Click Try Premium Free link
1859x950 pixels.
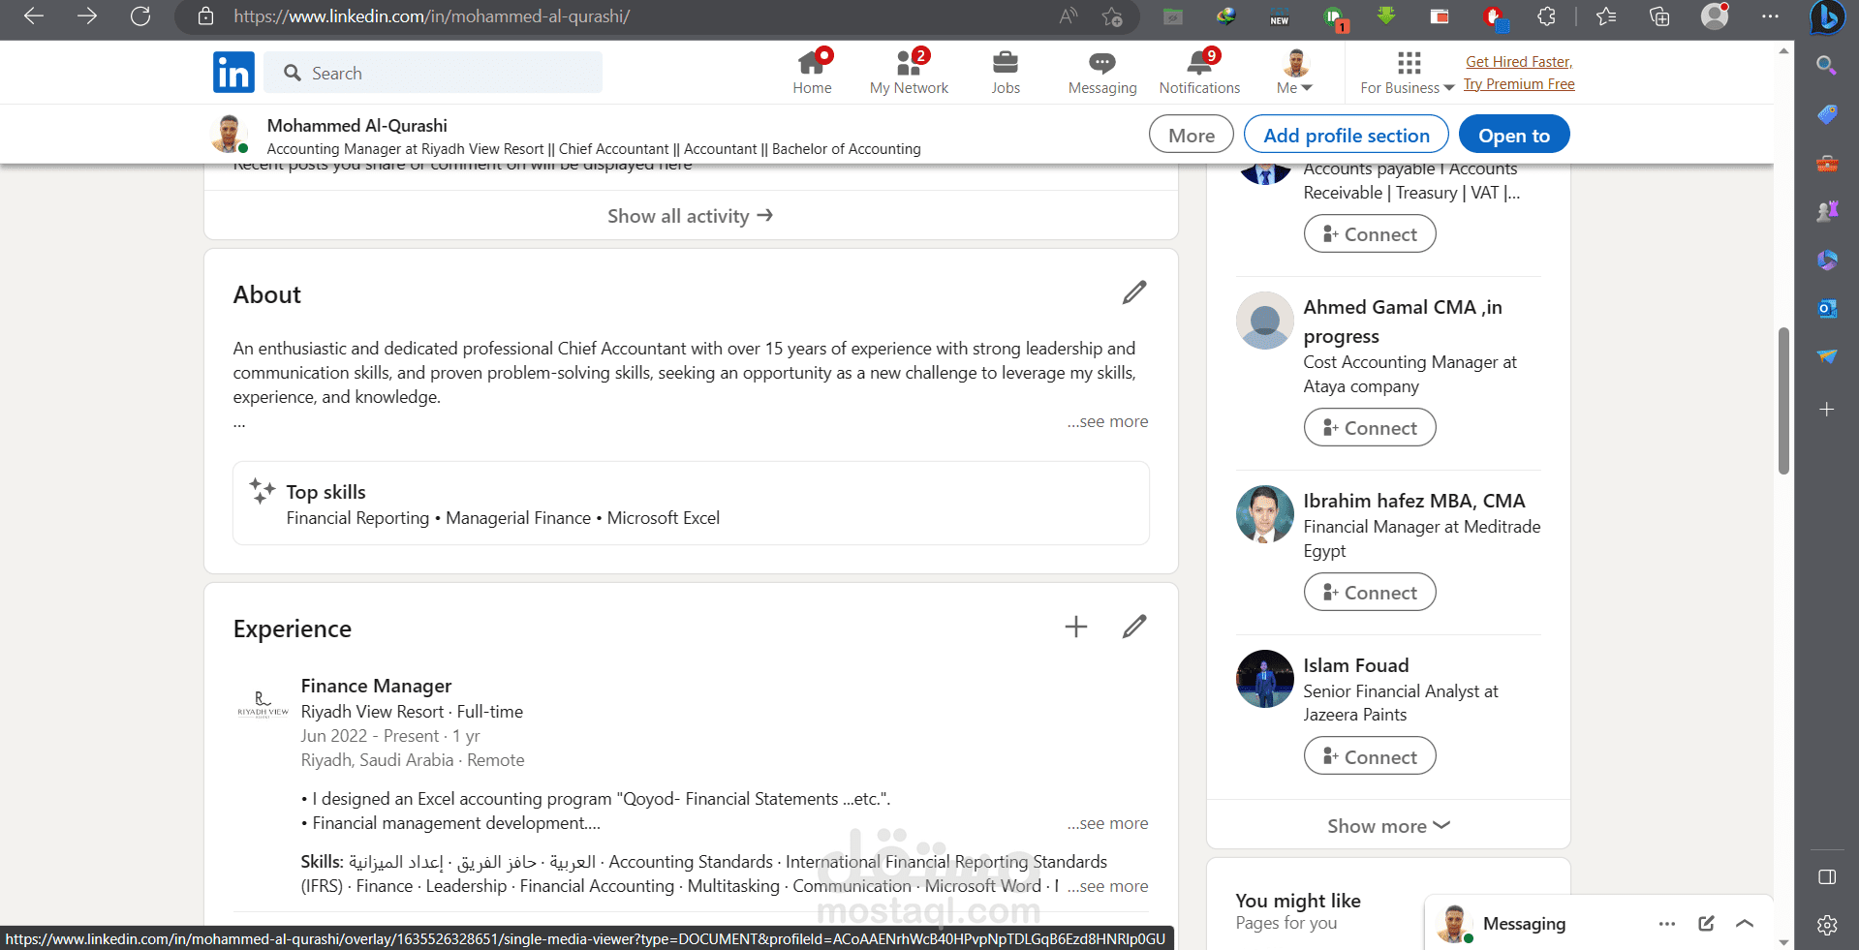click(x=1519, y=84)
